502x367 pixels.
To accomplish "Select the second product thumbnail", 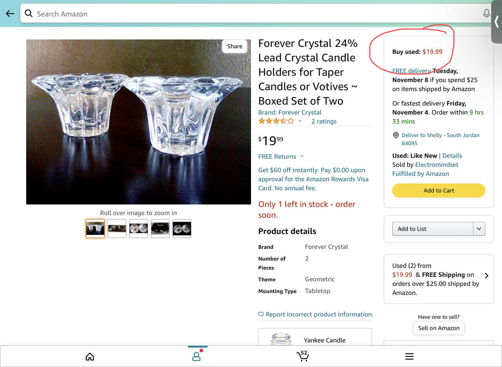I will tap(117, 228).
